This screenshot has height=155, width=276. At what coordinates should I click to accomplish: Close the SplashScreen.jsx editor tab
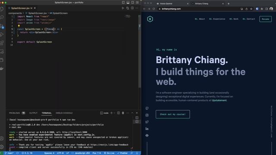pyautogui.click(x=35, y=8)
